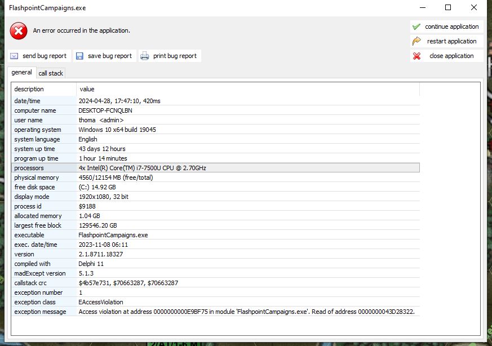The width and height of the screenshot is (492, 346).
Task: Select the user name row label
Action: (x=28, y=120)
